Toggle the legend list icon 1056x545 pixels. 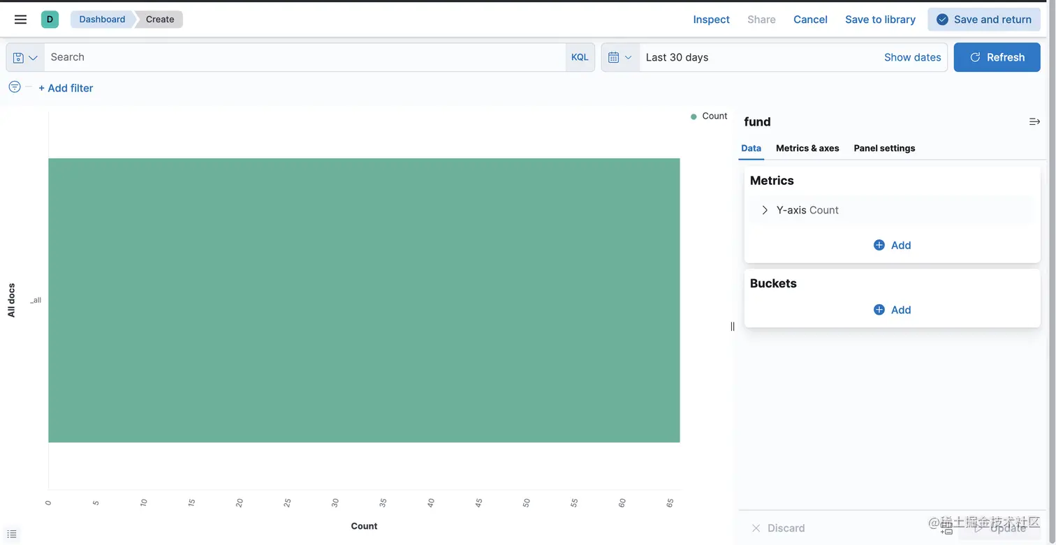pyautogui.click(x=12, y=534)
